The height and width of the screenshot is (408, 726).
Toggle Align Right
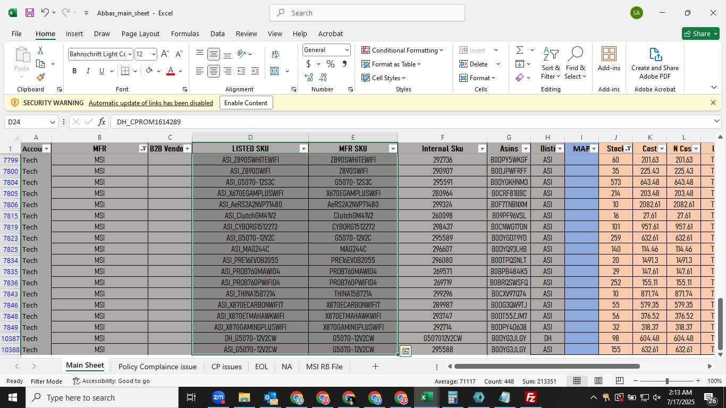pyautogui.click(x=227, y=71)
